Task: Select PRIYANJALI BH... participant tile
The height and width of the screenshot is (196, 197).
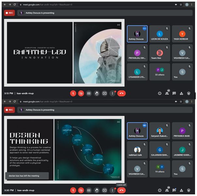Action: click(x=137, y=53)
